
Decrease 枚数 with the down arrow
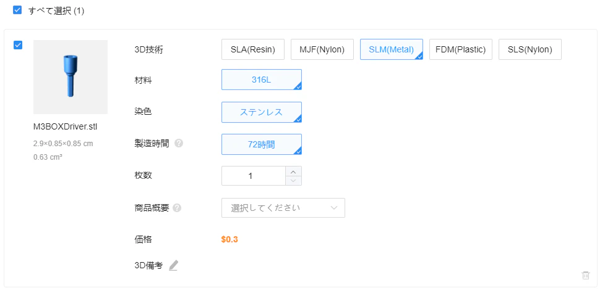(x=293, y=181)
